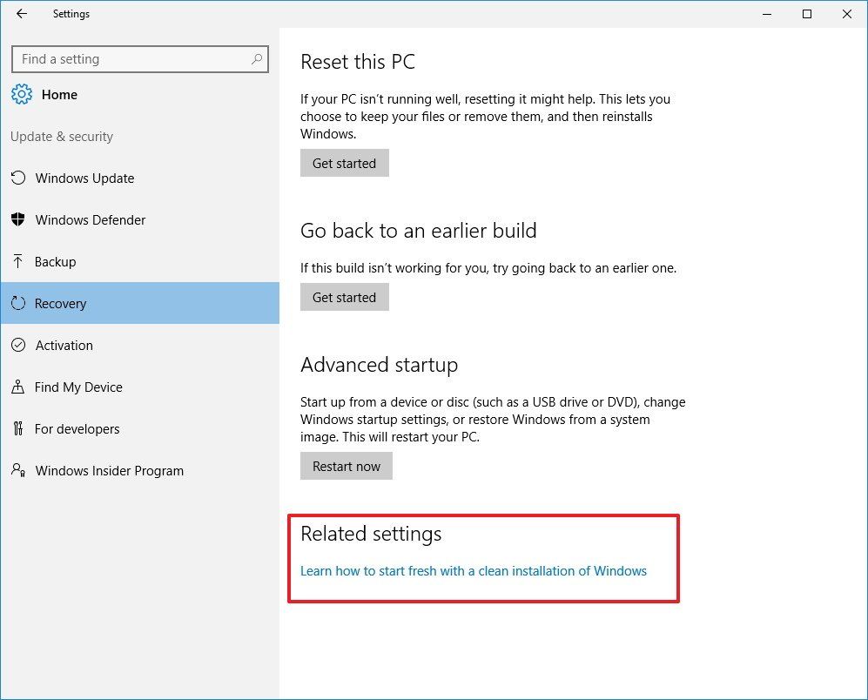Viewport: 868px width, 700px height.
Task: Click Get started under Reset this PC
Action: [x=344, y=163]
